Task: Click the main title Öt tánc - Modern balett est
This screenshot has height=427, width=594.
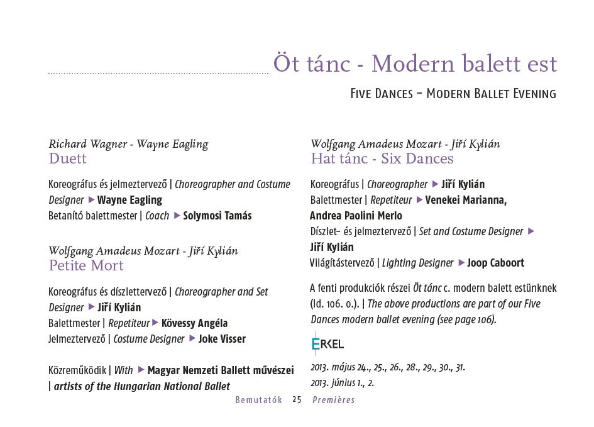Action: point(415,64)
